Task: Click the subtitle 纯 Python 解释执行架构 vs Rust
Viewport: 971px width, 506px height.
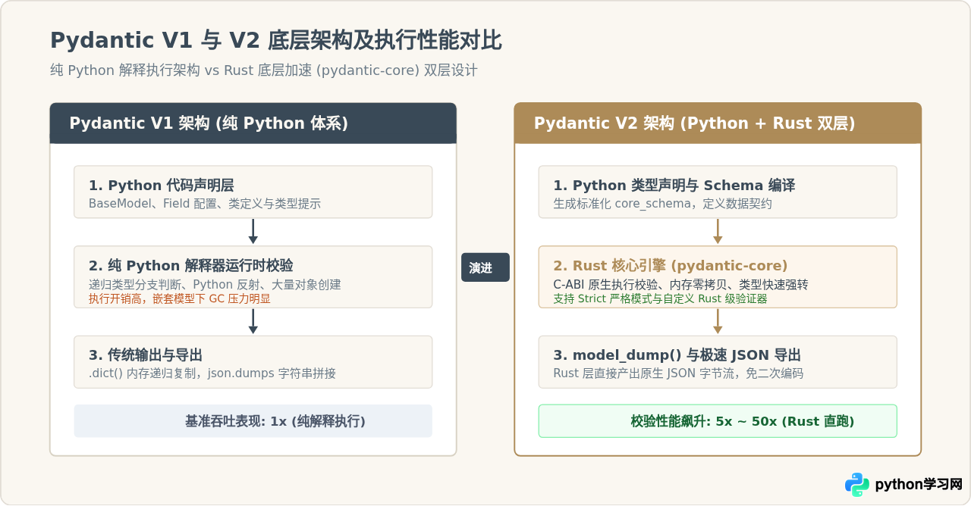Action: point(264,70)
